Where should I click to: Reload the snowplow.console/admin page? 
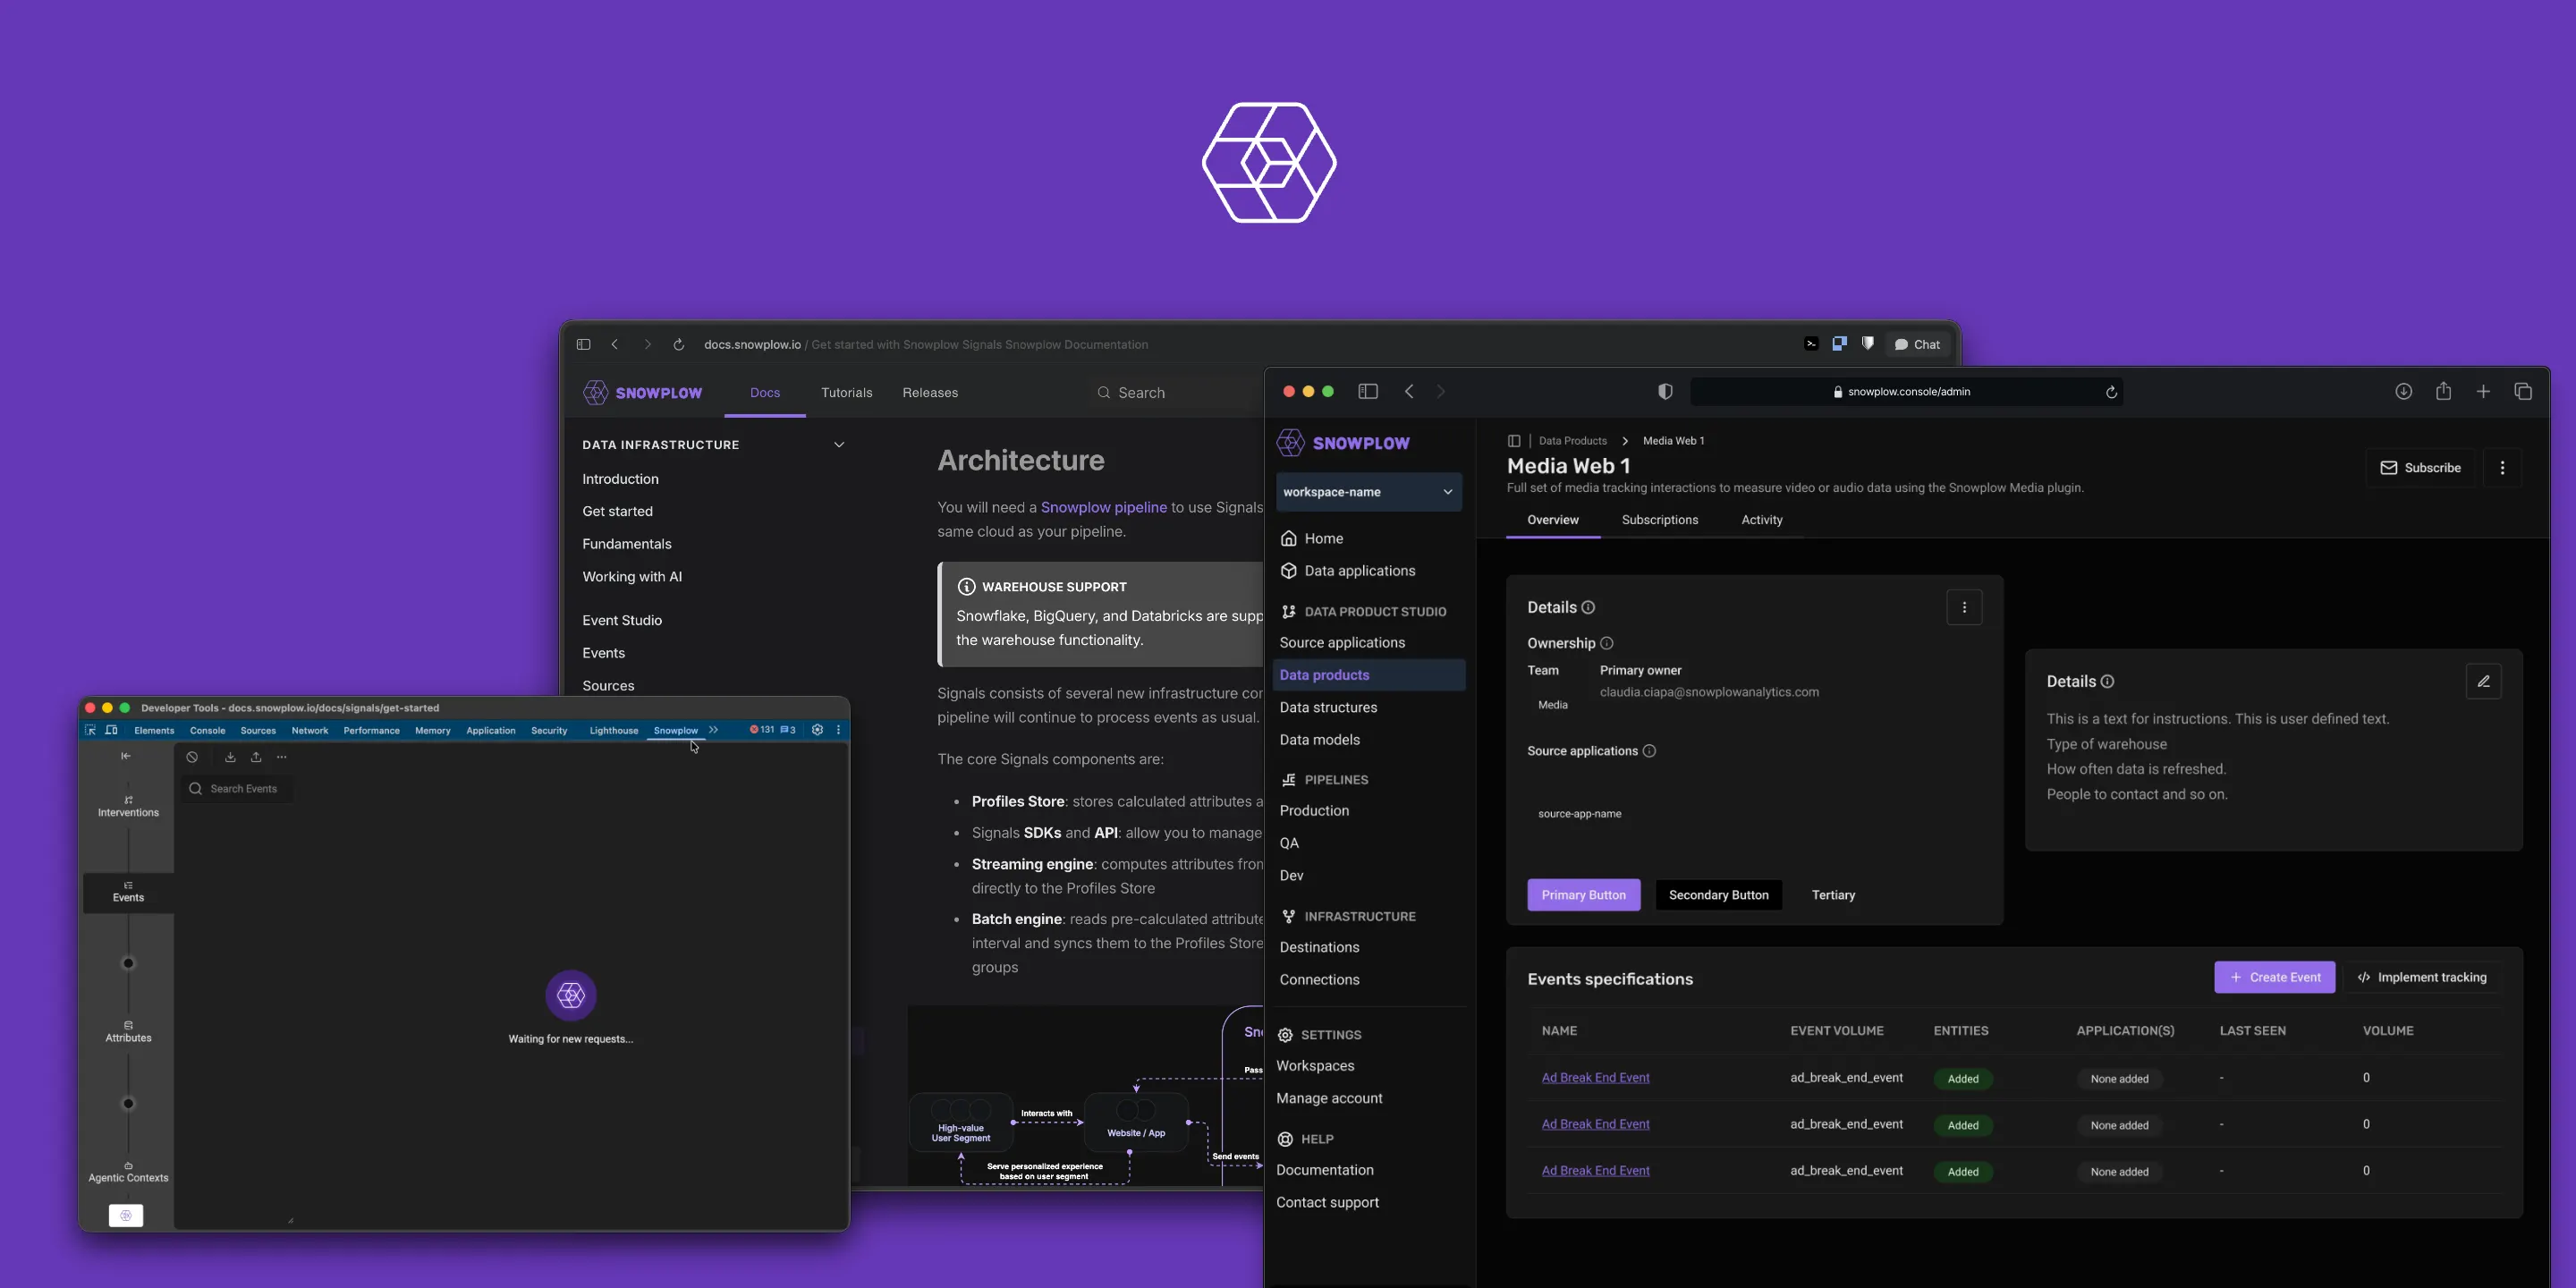2111,392
